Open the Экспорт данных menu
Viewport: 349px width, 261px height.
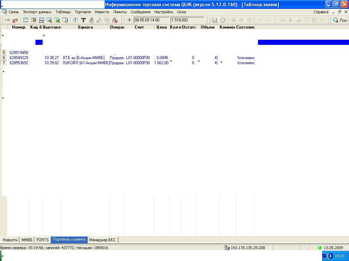[37, 12]
